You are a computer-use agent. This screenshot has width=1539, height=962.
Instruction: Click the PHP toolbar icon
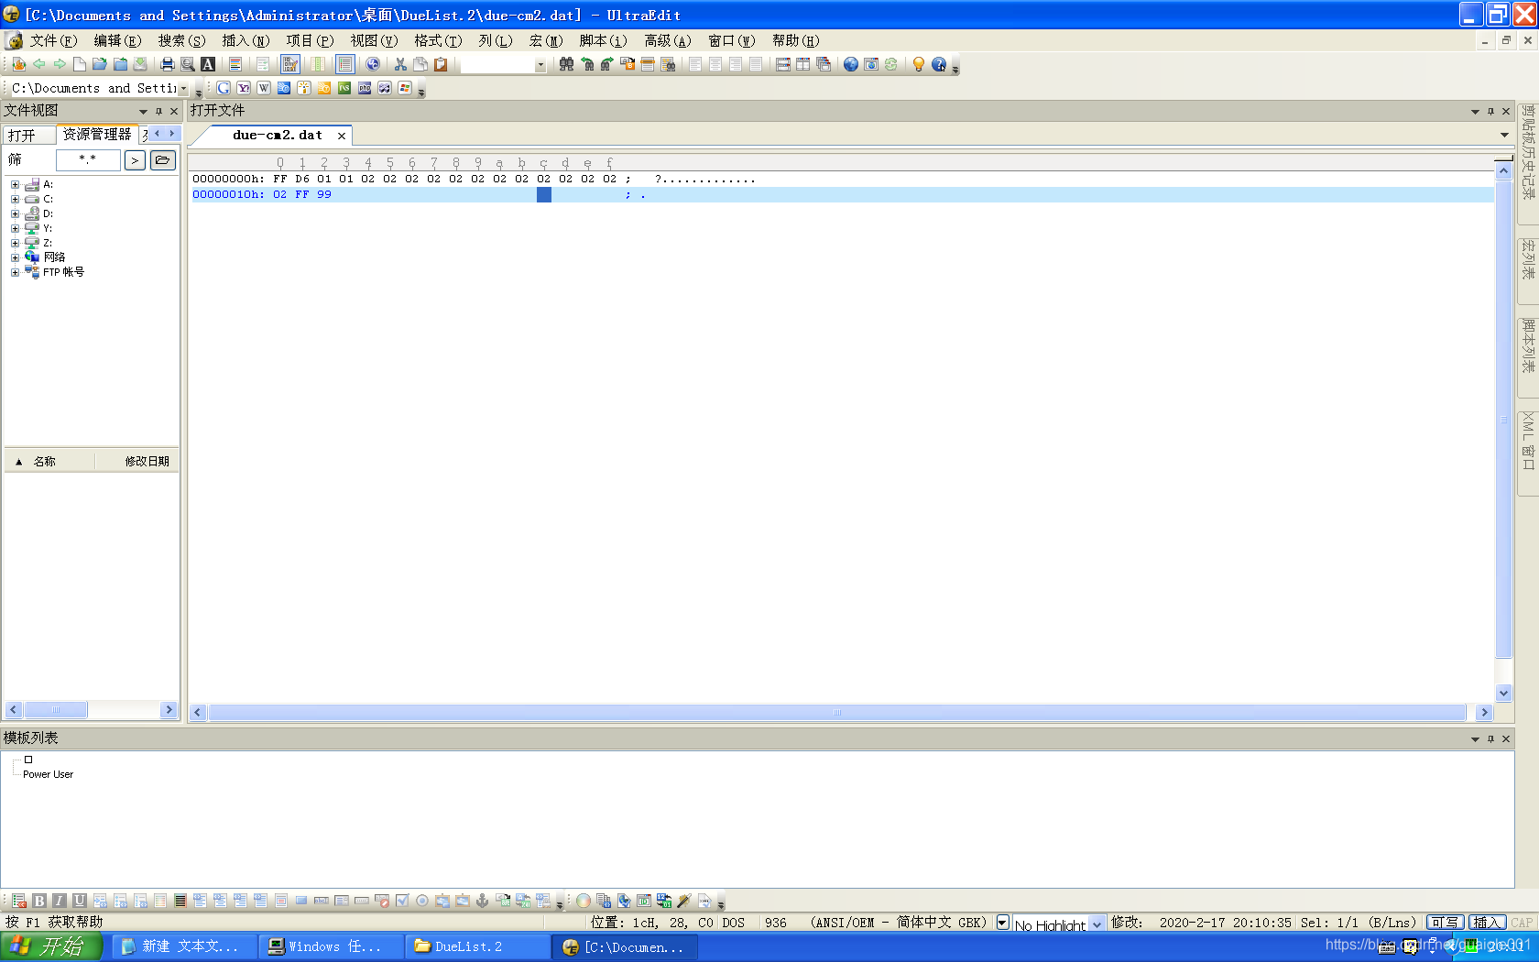point(365,88)
